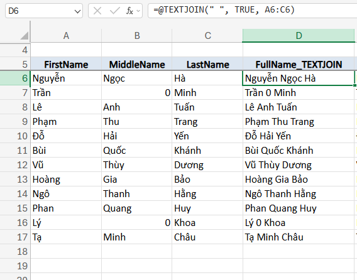
Task: Open the Insert Function fx button
Action: click(x=129, y=11)
